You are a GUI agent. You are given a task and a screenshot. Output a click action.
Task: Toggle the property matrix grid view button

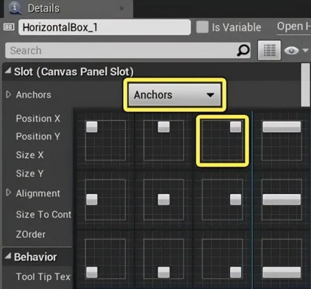pos(269,50)
